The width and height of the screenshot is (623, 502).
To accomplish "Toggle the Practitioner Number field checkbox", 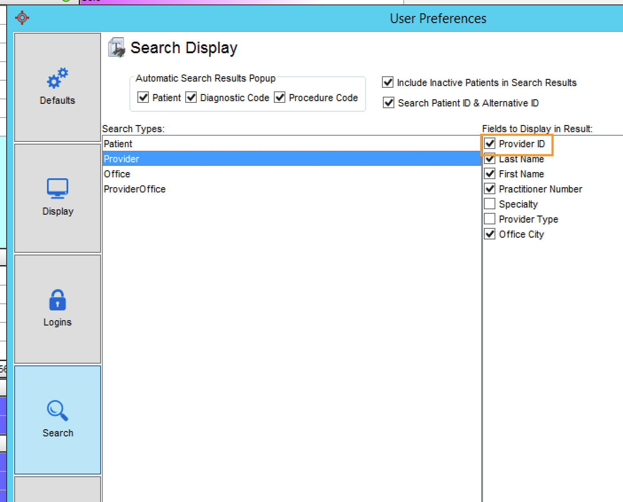I will (x=490, y=189).
